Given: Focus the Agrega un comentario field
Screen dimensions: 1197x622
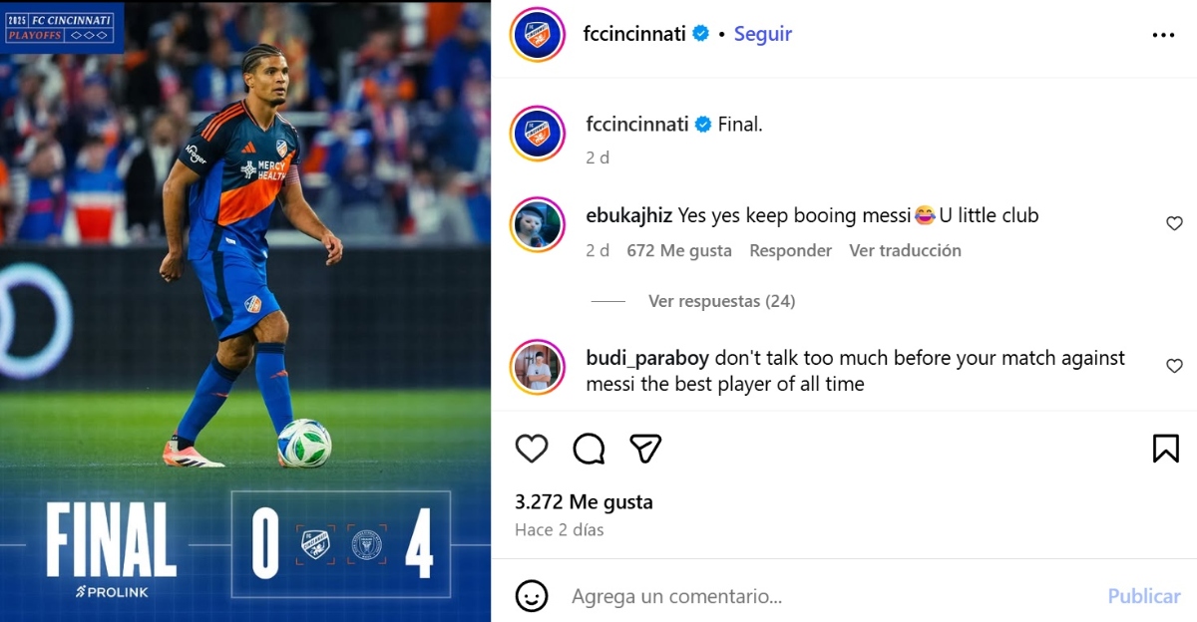Looking at the screenshot, I should point(828,596).
